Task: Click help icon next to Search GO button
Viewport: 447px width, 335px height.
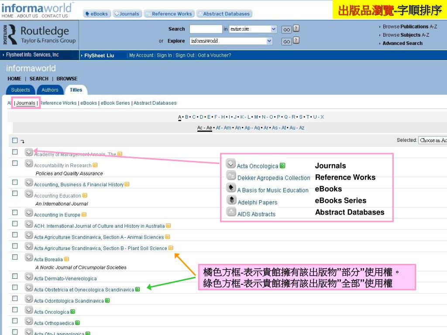Action: tap(296, 28)
